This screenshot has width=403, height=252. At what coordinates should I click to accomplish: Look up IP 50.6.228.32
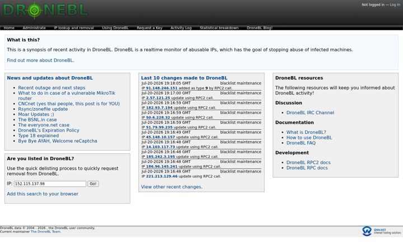[158, 118]
